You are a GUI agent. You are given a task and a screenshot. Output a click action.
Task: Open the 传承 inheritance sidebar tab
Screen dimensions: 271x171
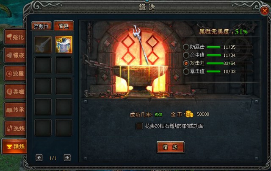[x=15, y=110]
